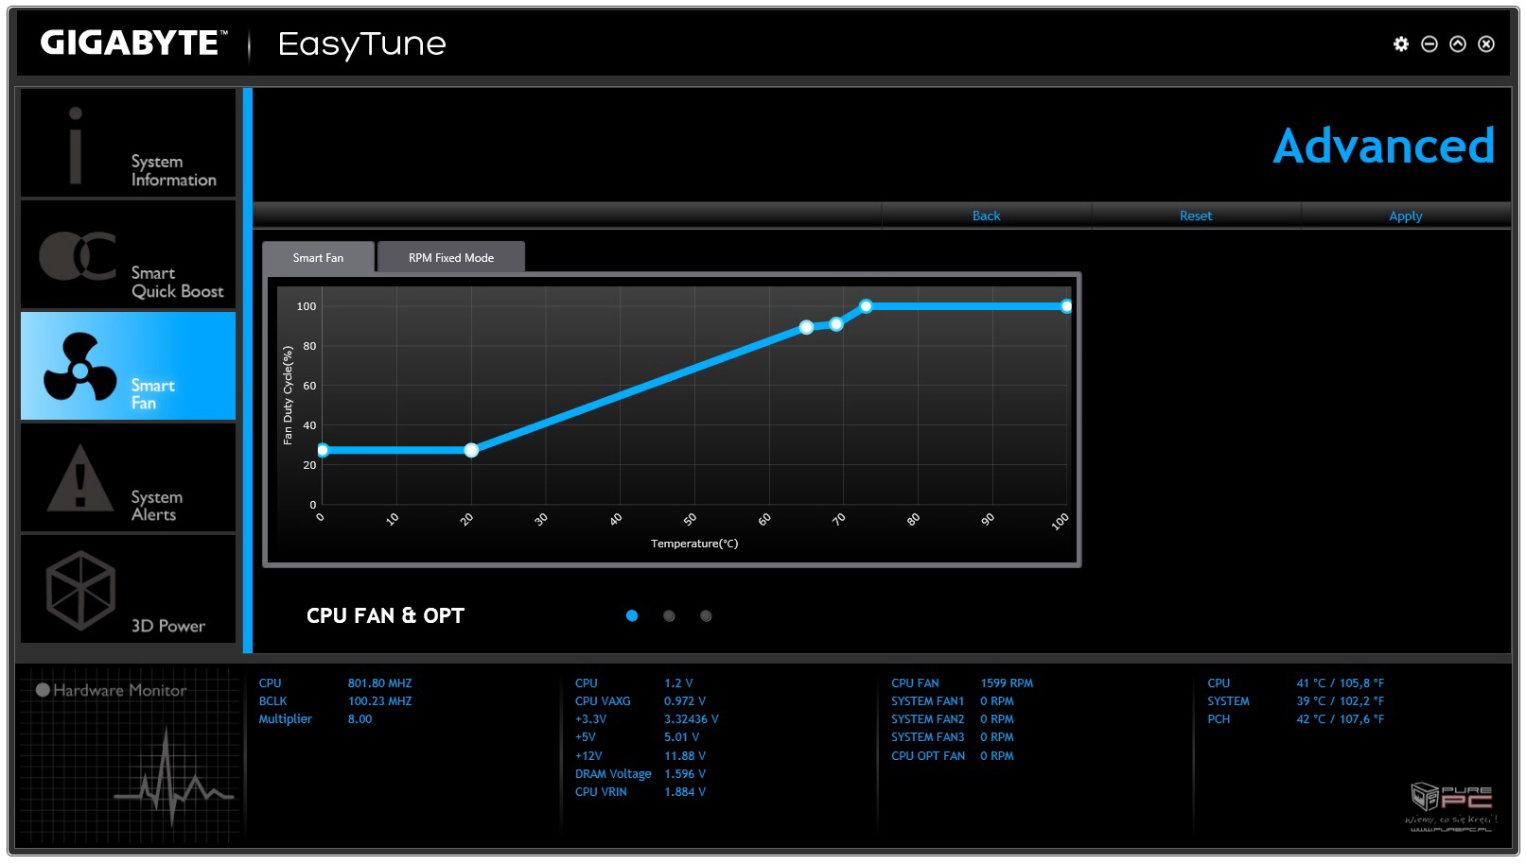1526x864 pixels.
Task: Click the Advanced heading
Action: point(1383,146)
